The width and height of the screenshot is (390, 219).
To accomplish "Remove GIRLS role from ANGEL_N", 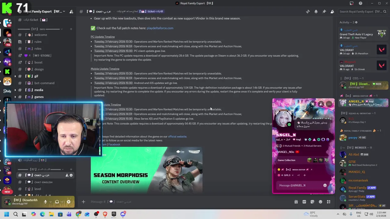I will pos(292,175).
